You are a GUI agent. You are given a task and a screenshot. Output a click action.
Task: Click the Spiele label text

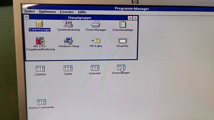[68, 74]
